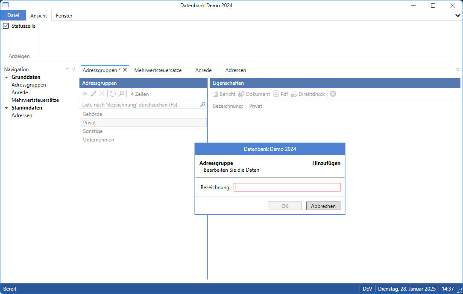Export via the Pdf button

pyautogui.click(x=281, y=94)
